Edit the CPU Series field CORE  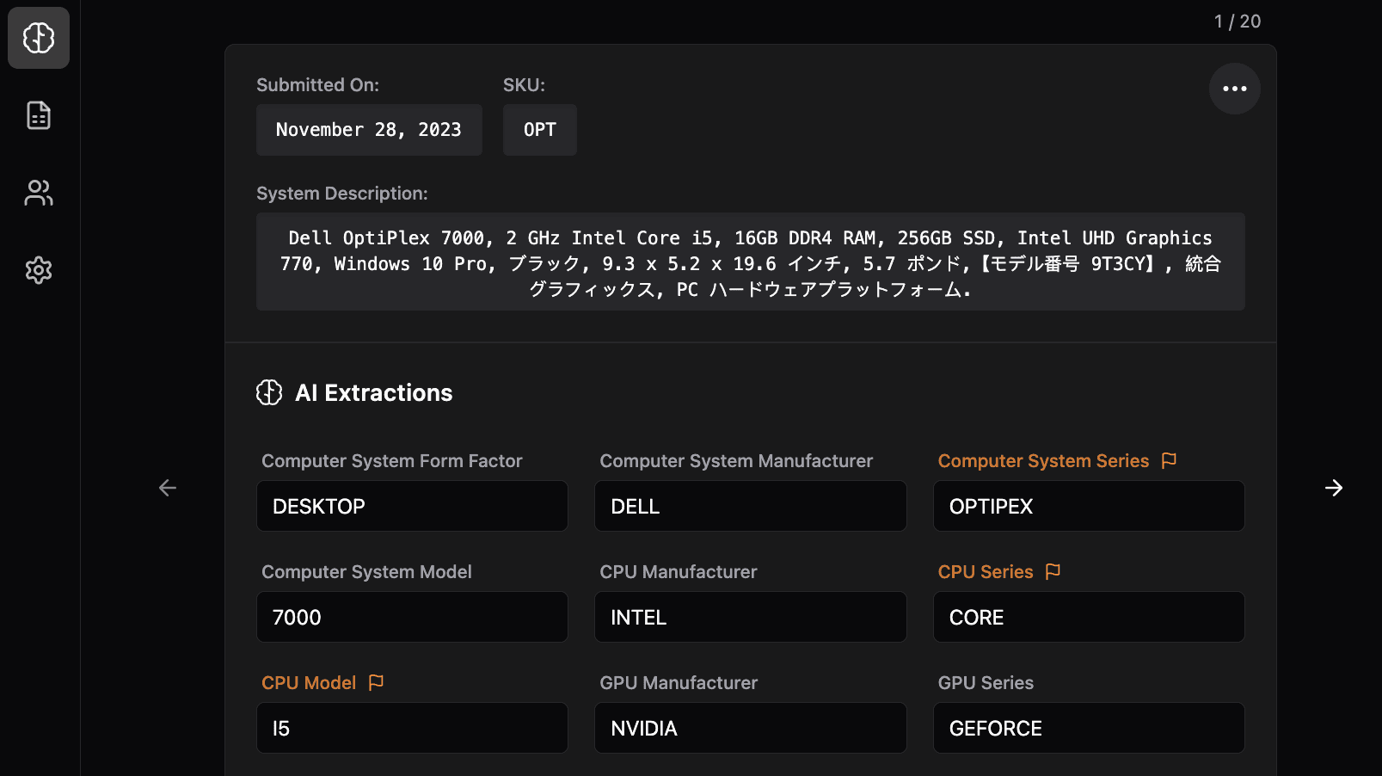click(1089, 617)
